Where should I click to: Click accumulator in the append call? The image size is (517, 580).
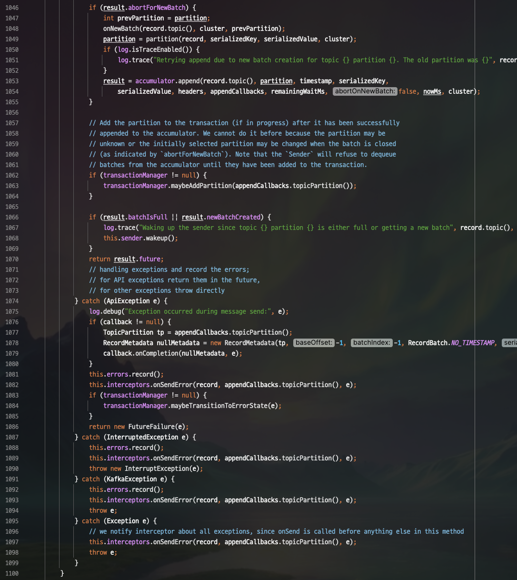pos(155,81)
